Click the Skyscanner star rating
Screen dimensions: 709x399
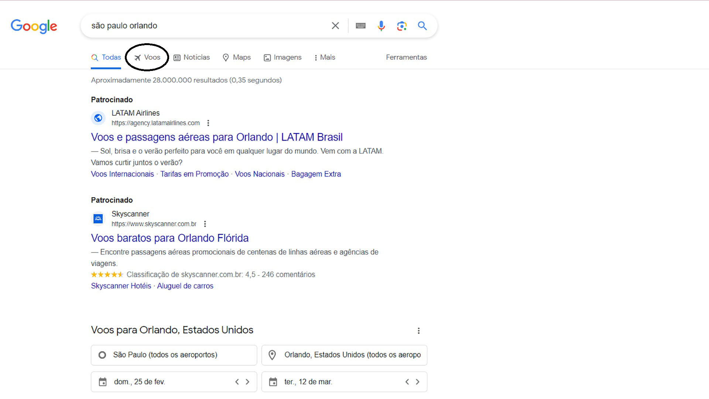click(107, 274)
